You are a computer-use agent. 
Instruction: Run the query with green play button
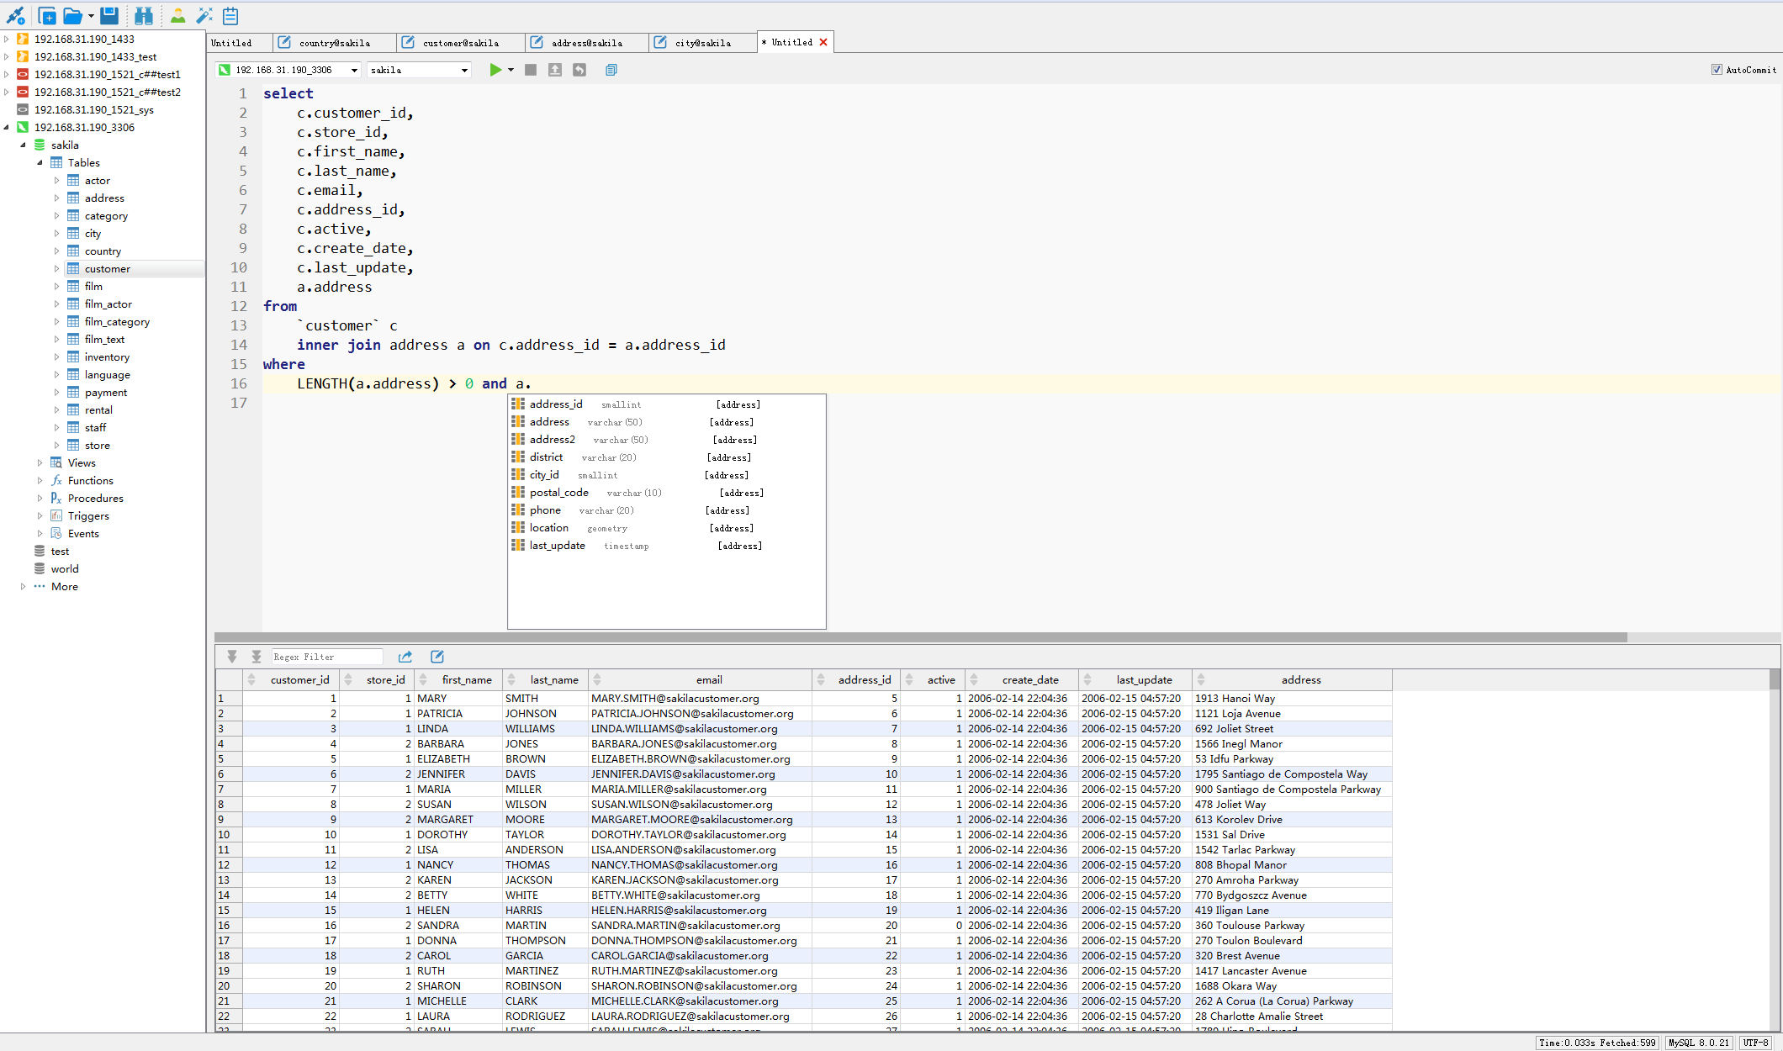(495, 70)
